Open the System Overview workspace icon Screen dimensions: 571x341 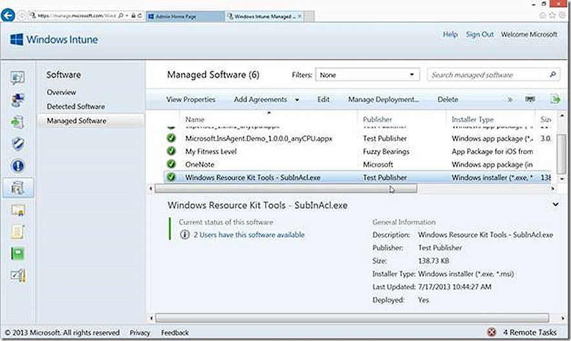click(x=17, y=77)
